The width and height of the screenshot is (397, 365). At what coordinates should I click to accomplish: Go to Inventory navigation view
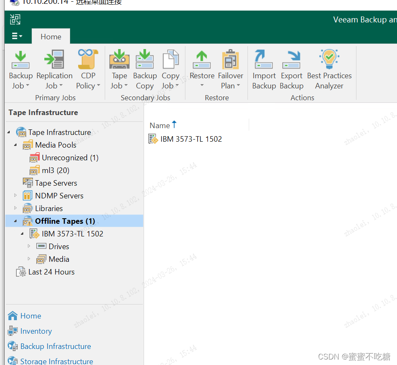click(36, 331)
